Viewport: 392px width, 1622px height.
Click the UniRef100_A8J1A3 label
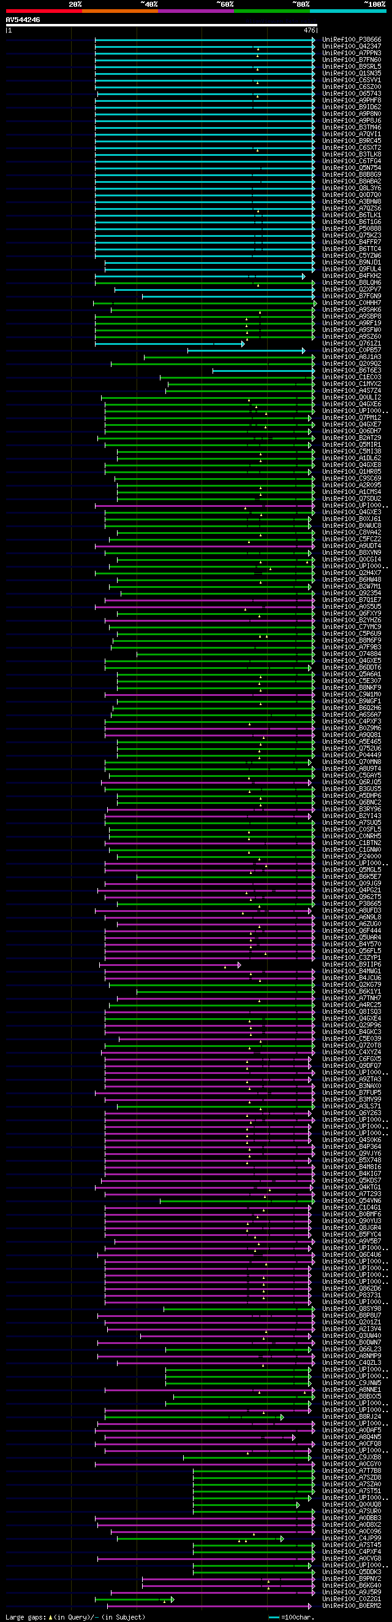(x=352, y=357)
